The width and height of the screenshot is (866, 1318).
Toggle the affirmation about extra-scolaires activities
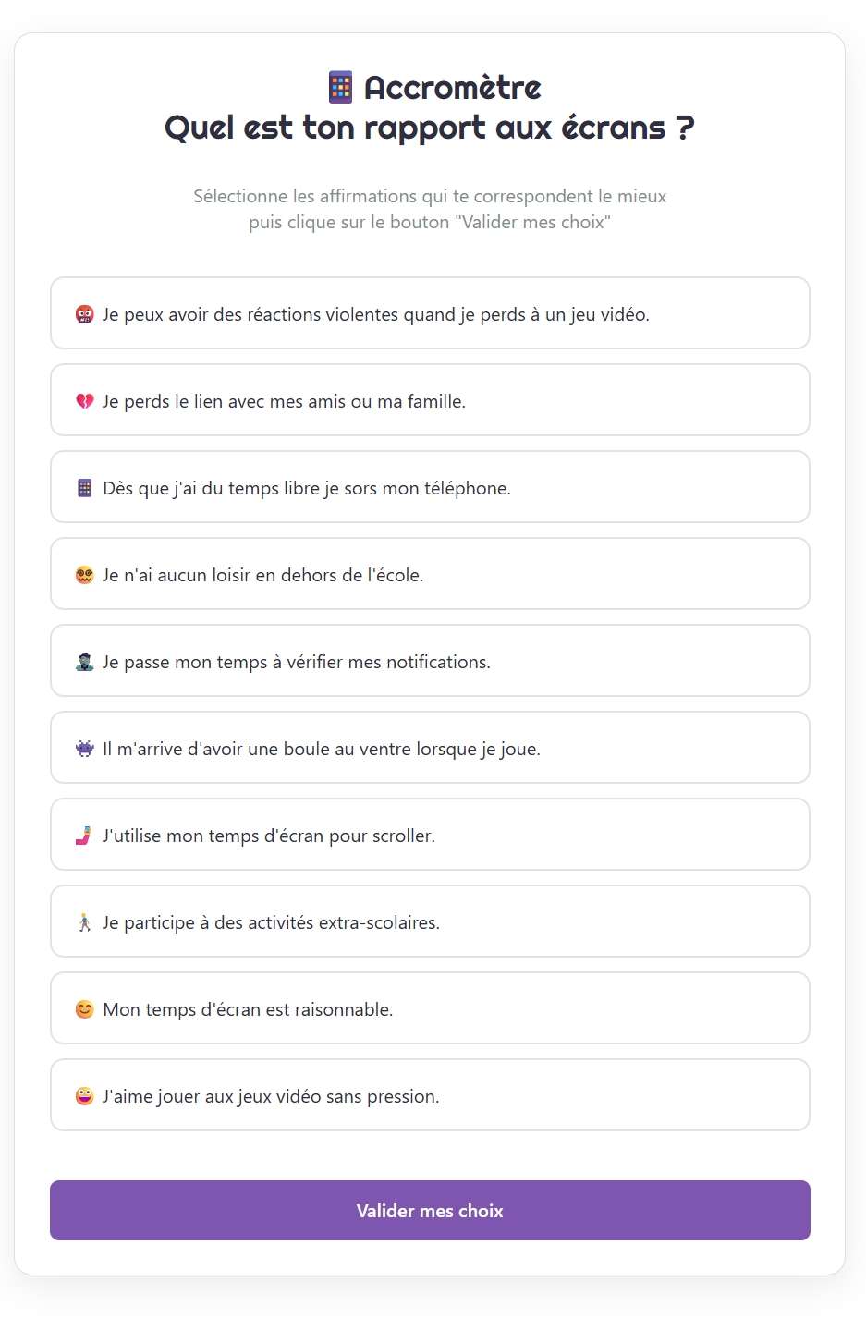[429, 921]
